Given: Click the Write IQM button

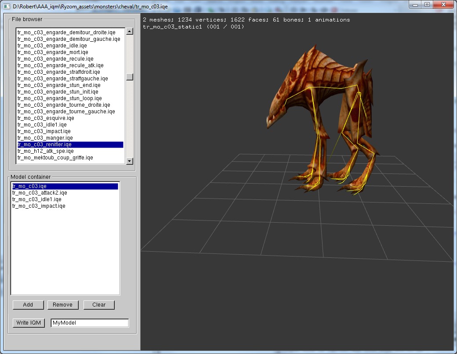Looking at the screenshot, I should 29,323.
